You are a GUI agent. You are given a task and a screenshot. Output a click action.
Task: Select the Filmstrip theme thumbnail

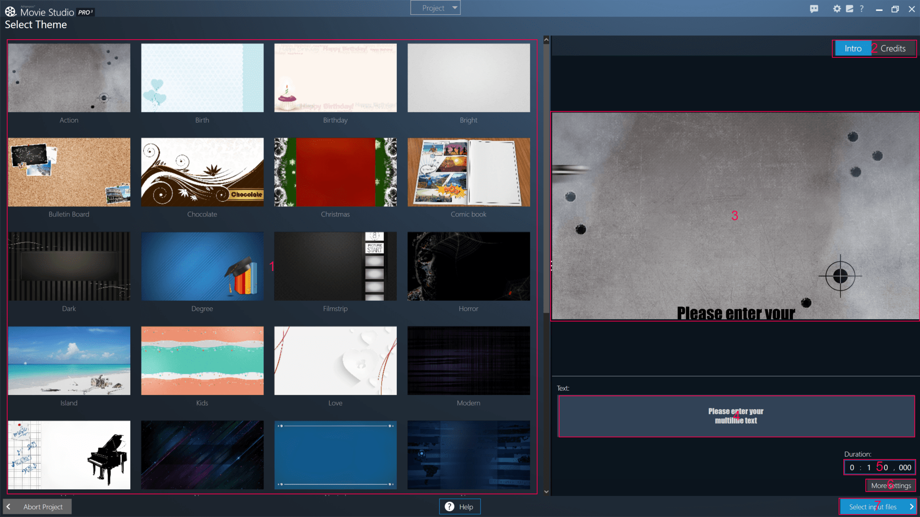pos(335,267)
